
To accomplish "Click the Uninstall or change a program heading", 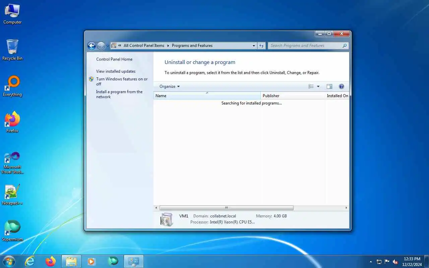I will [200, 62].
